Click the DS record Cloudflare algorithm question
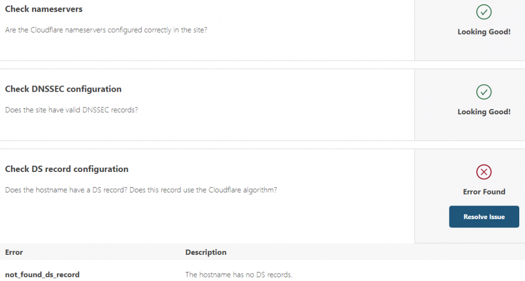525x281 pixels. pyautogui.click(x=141, y=190)
